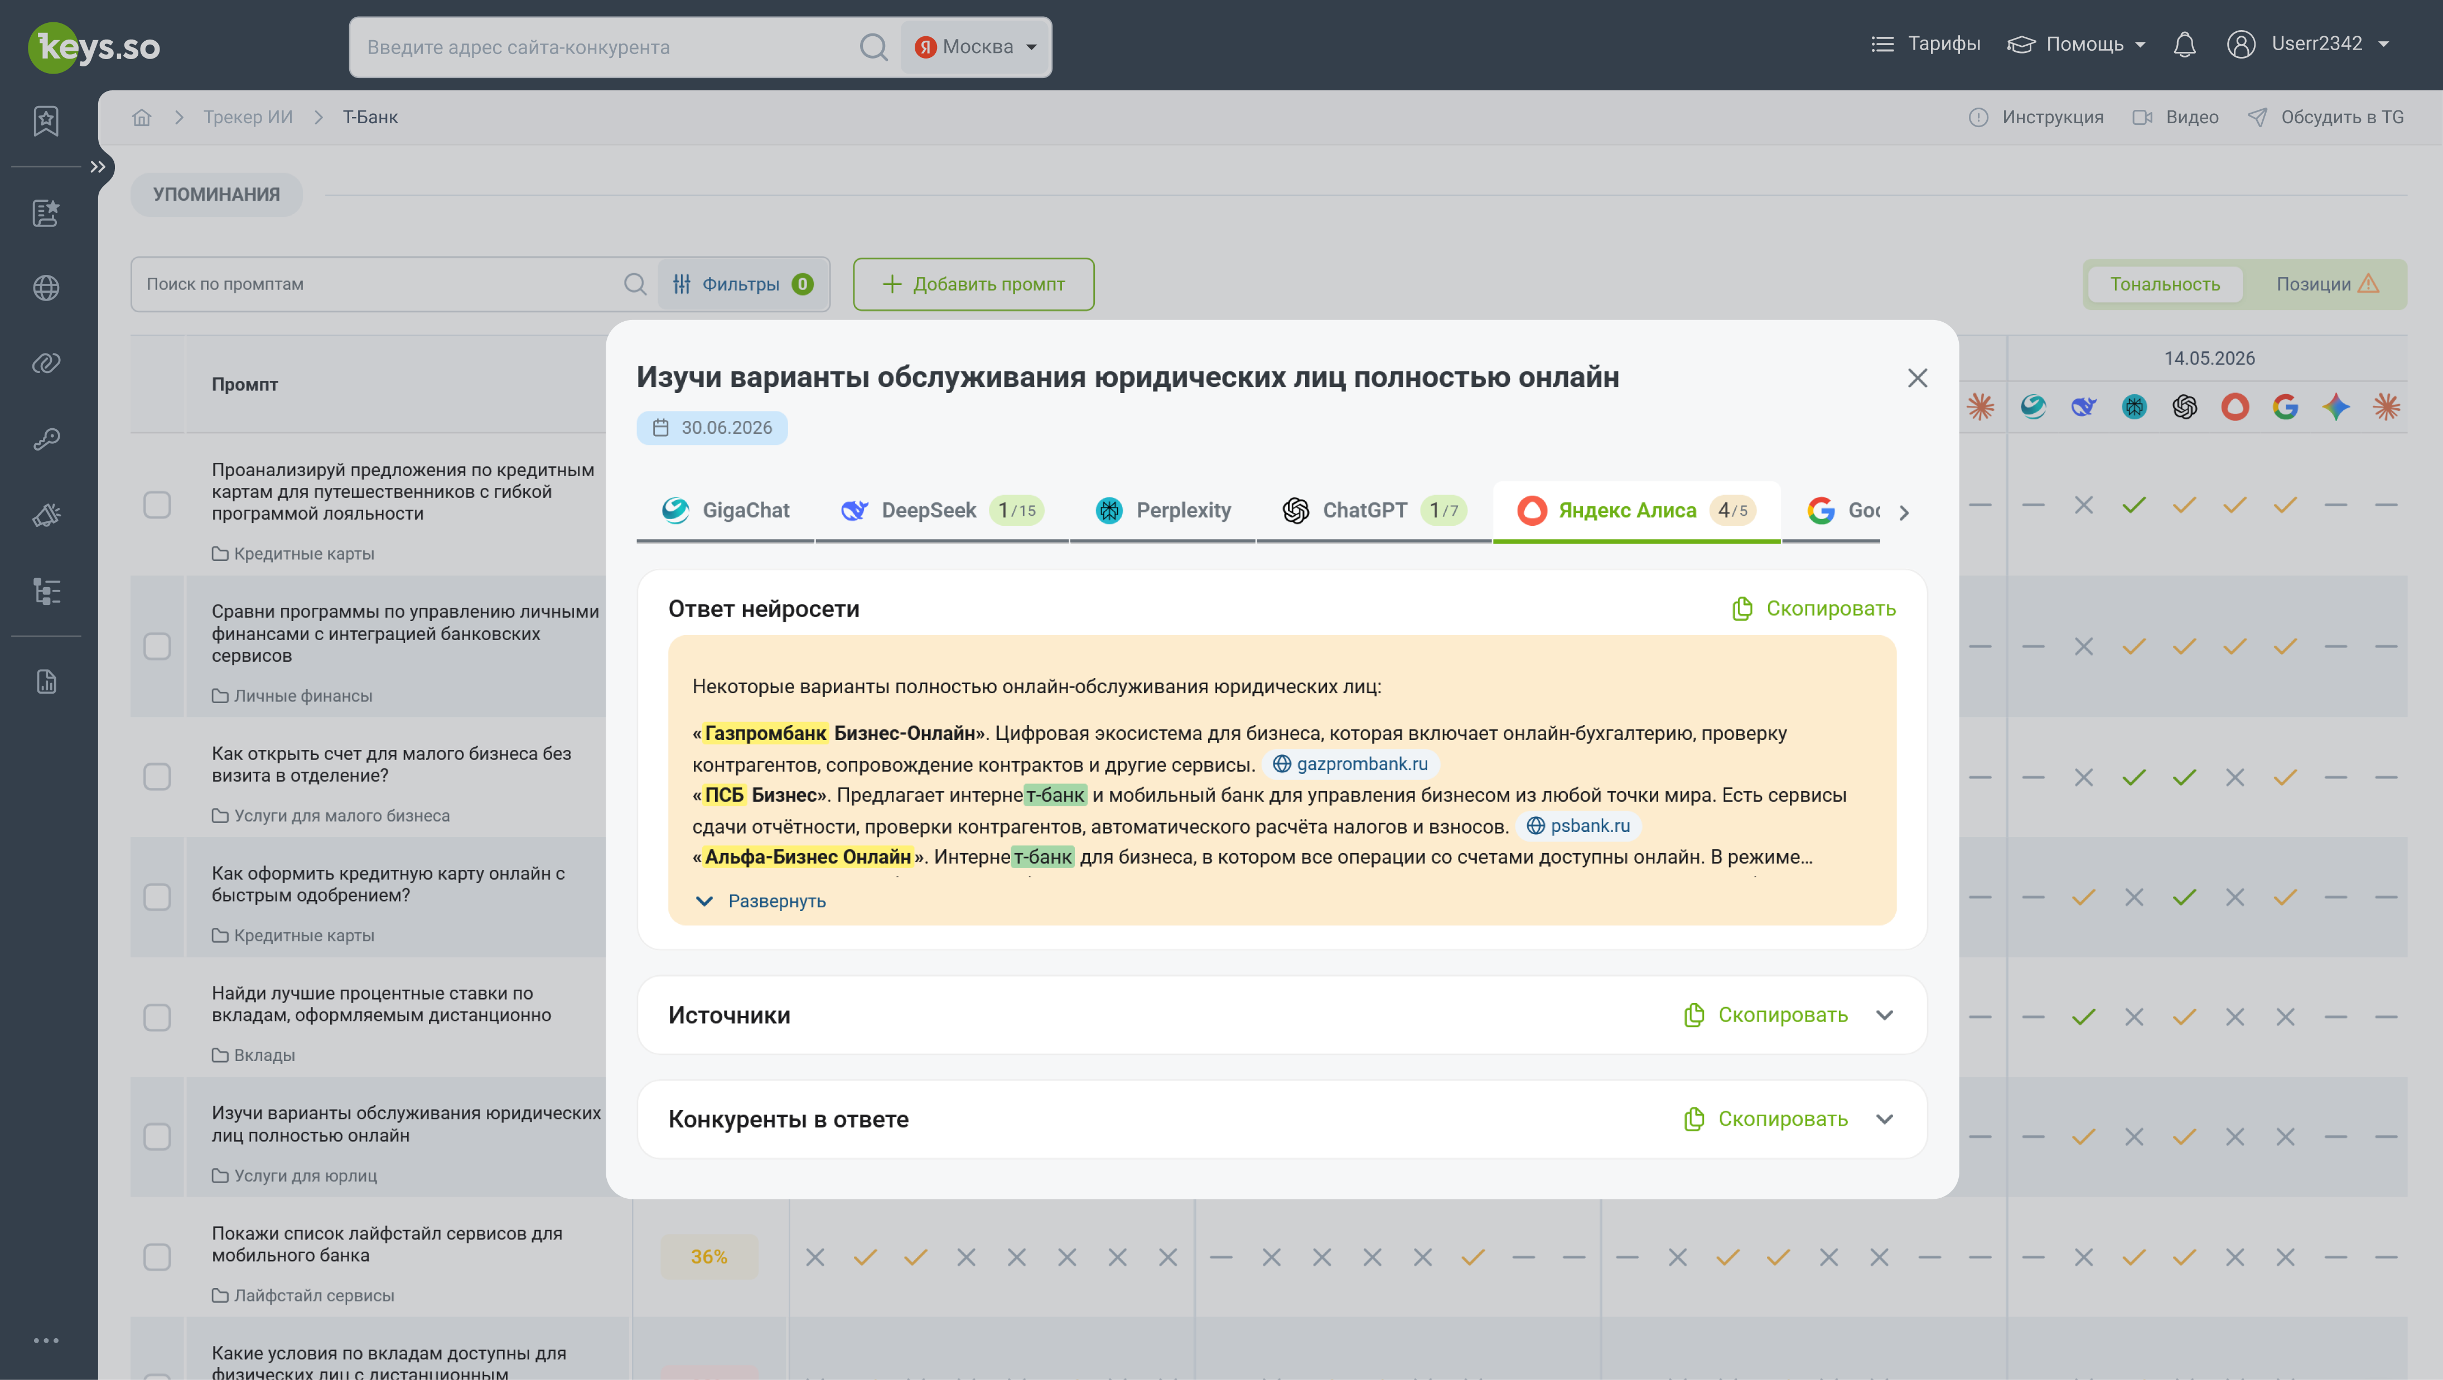Open the tree structure sidebar icon
Screen dimensions: 2443x1380
click(x=46, y=592)
